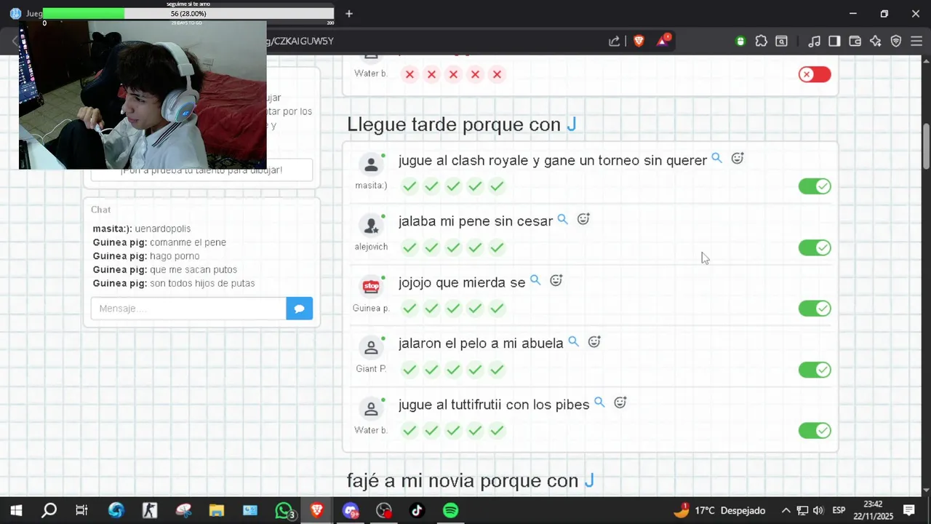931x524 pixels.
Task: Click the 'Chat' panel title
Action: pyautogui.click(x=101, y=210)
